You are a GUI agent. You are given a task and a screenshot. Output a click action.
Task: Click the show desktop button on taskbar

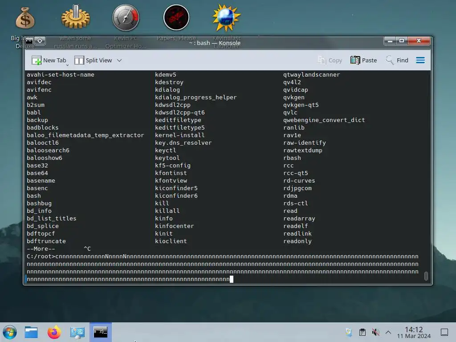click(x=444, y=332)
